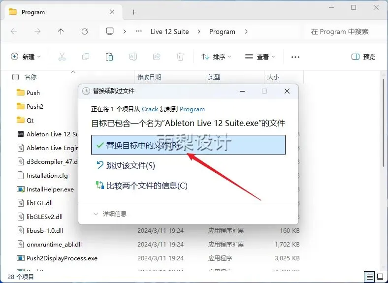
Task: Click the Push2DisplayProcess.exe file icon
Action: pyautogui.click(x=21, y=258)
